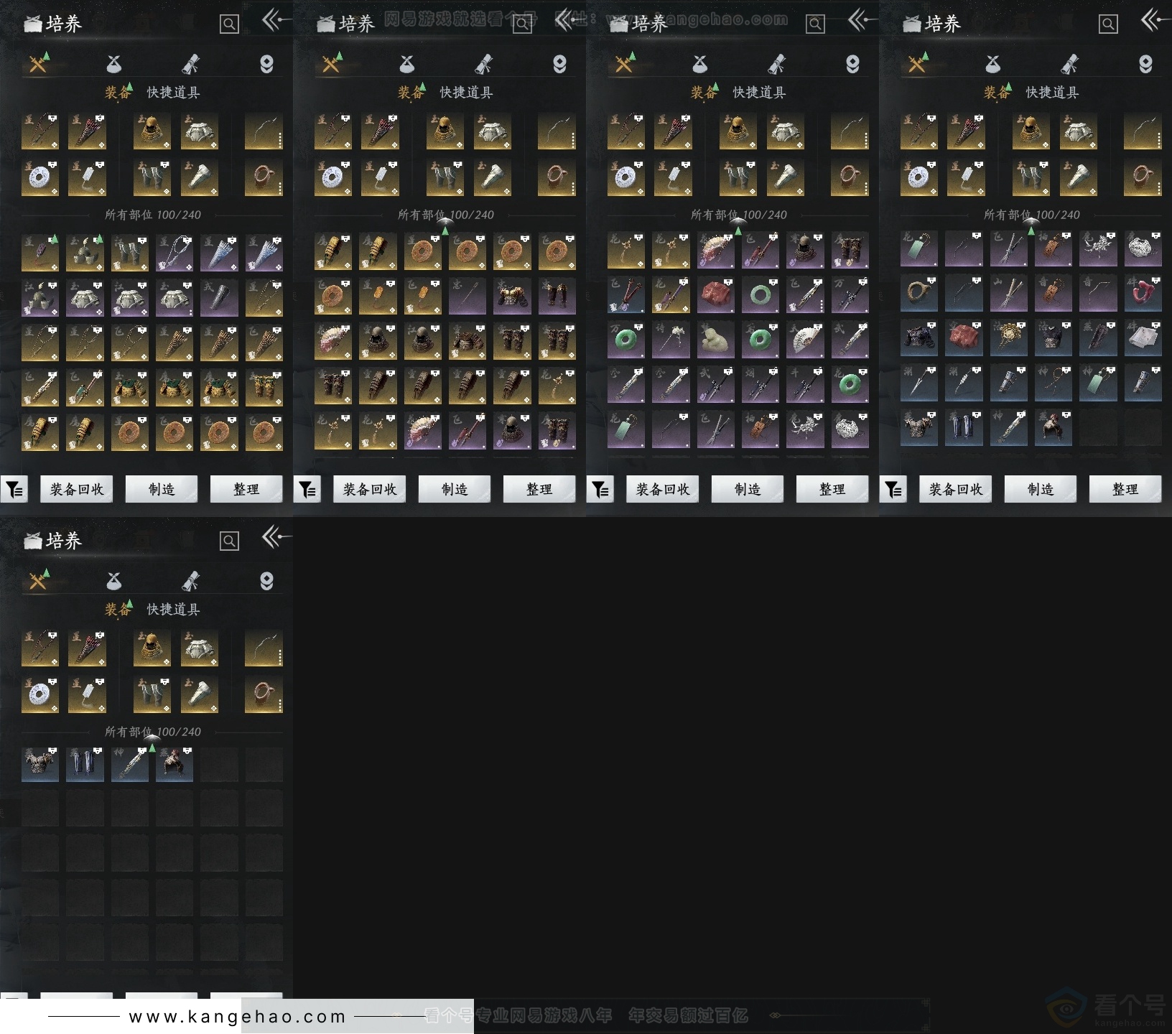
Task: Switch to 快捷道具 sub-tab in the first panel
Action: (173, 93)
